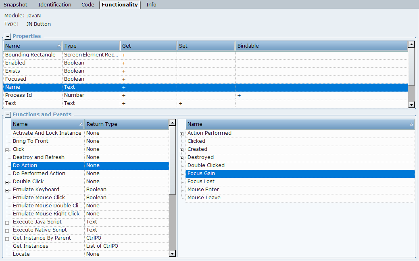Expand the Get Instance By Parent row
The width and height of the screenshot is (419, 261).
7,239
